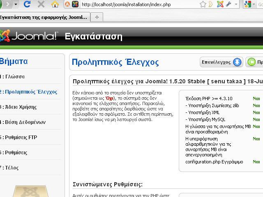The height and width of the screenshot is (197, 263).
Task: Click the Ναι value beside Έκδοση PHP
Action: click(256, 98)
